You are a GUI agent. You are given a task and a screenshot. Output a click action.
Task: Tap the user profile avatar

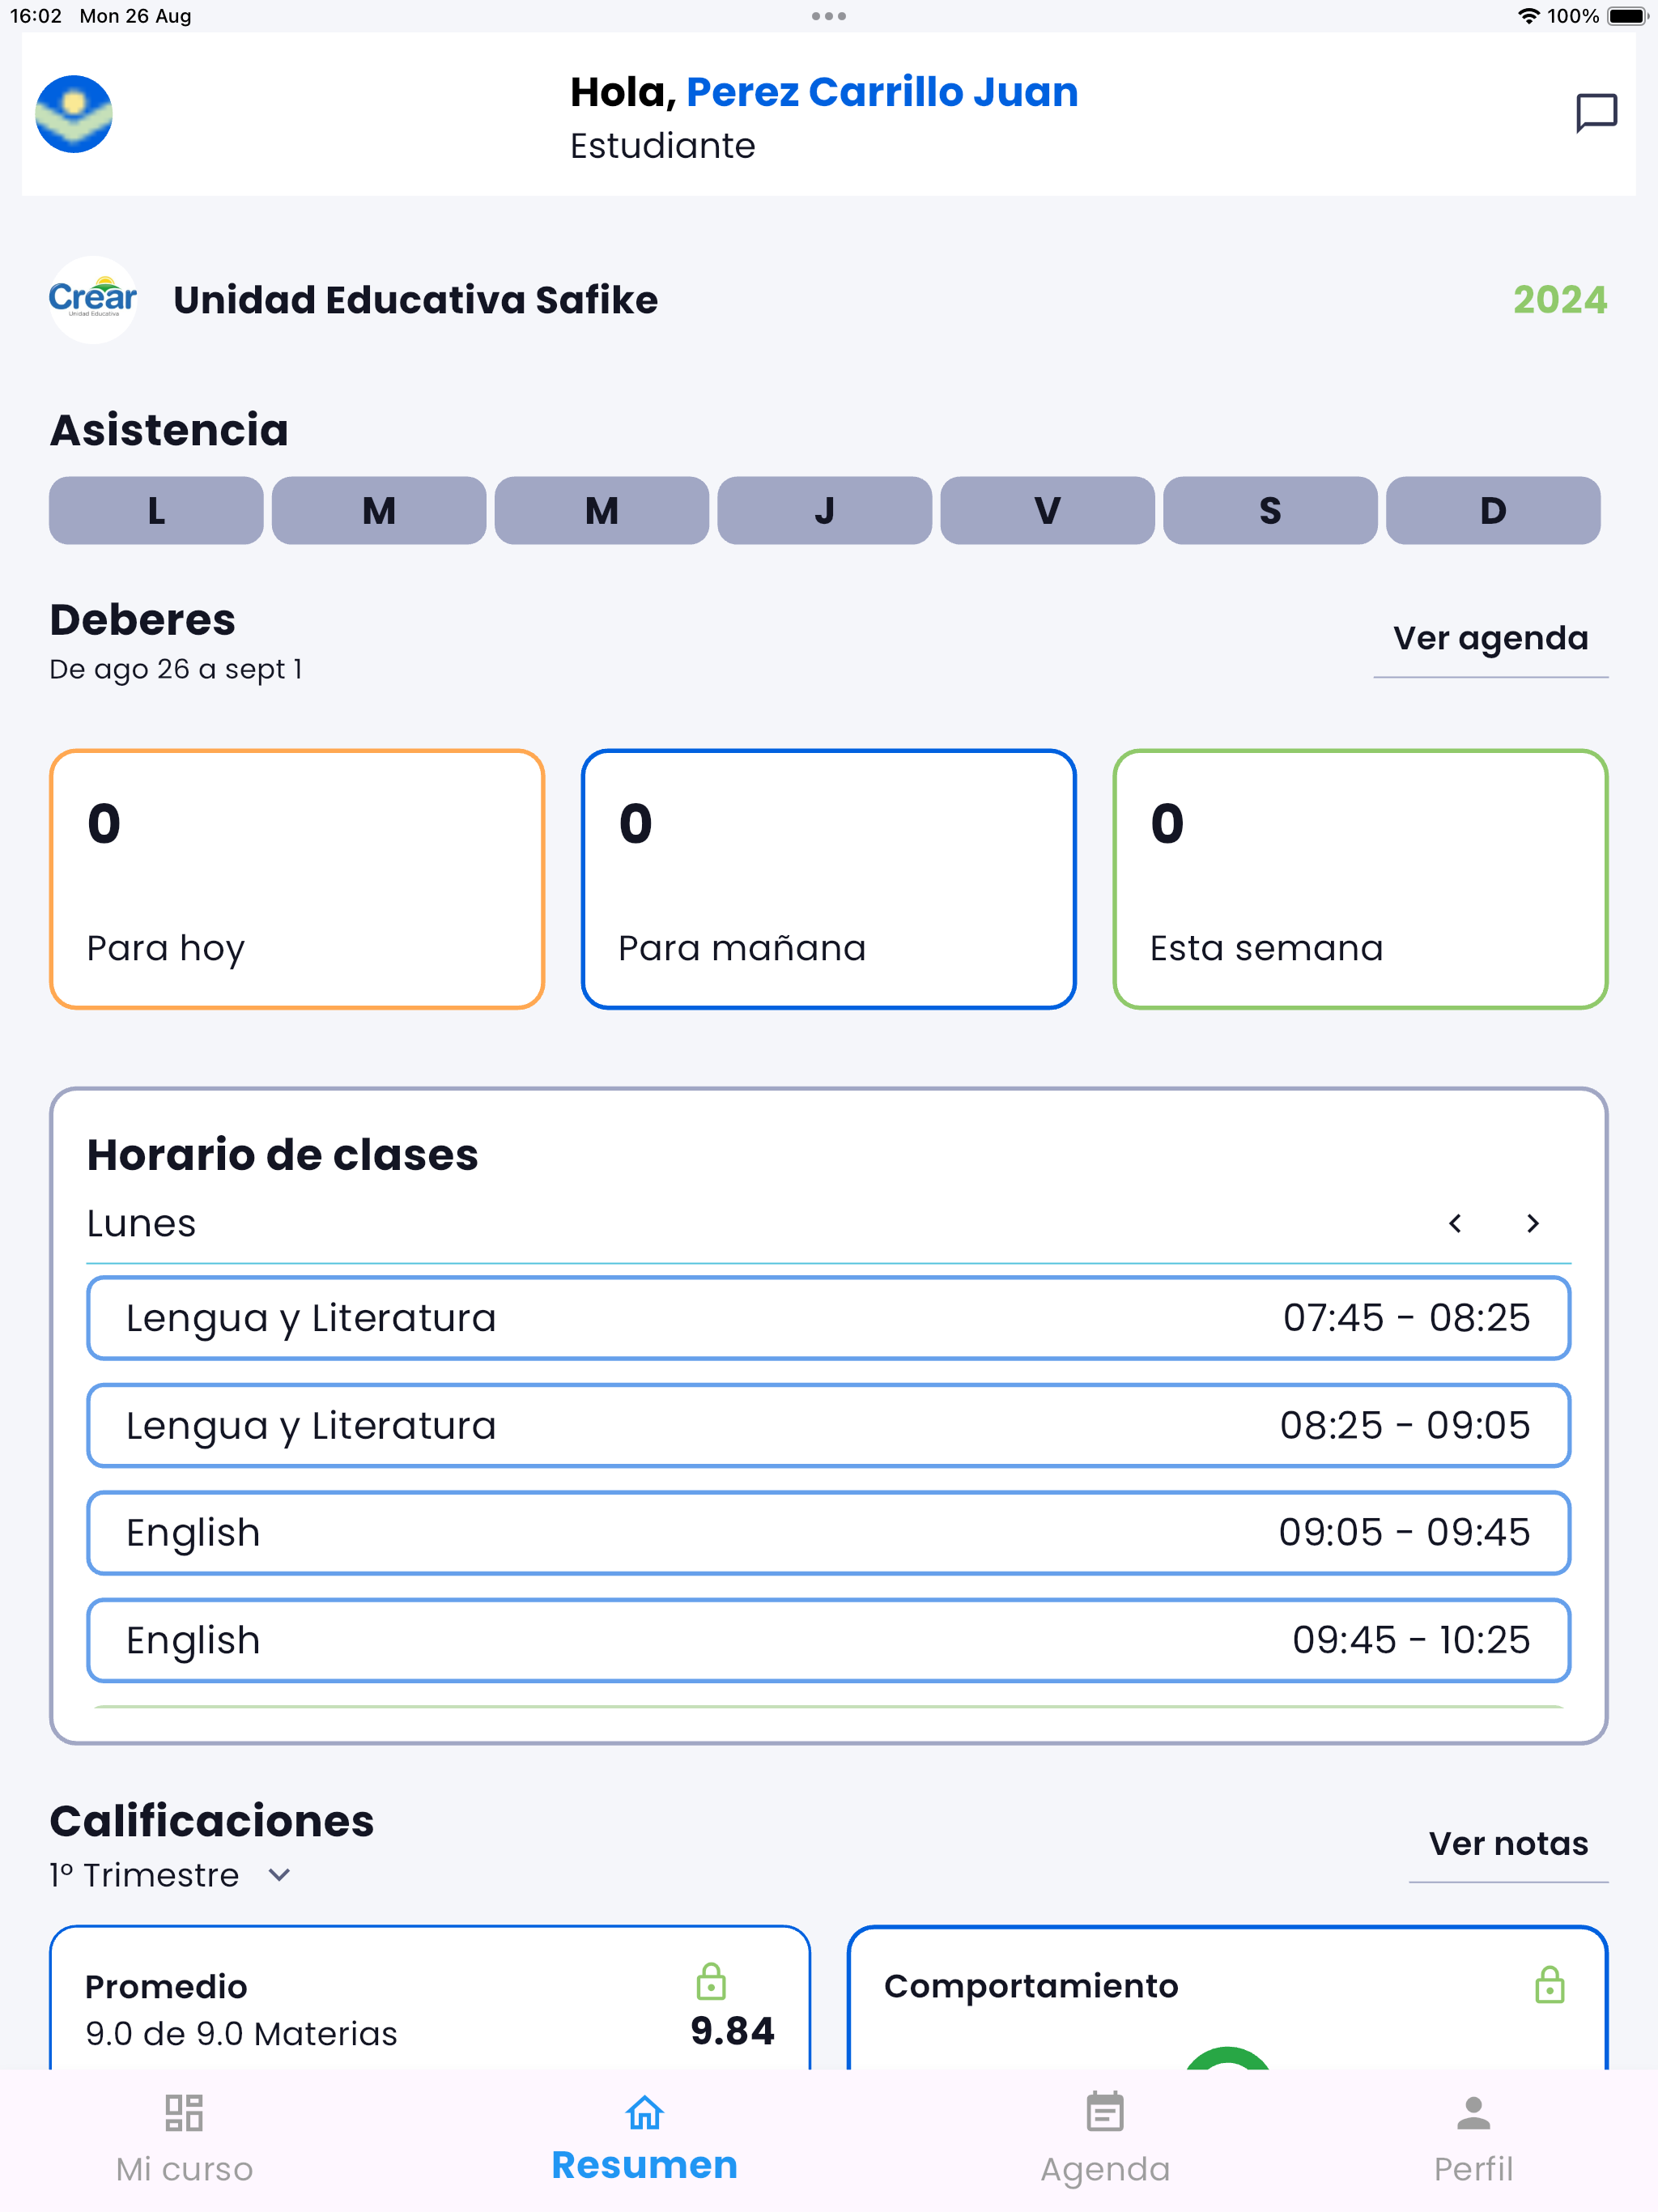click(74, 114)
